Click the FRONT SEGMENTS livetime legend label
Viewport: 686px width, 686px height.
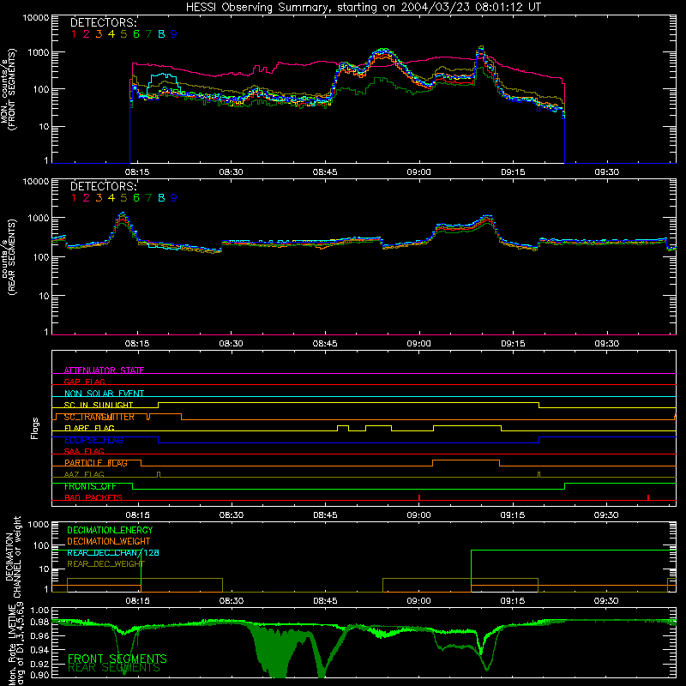click(x=117, y=659)
